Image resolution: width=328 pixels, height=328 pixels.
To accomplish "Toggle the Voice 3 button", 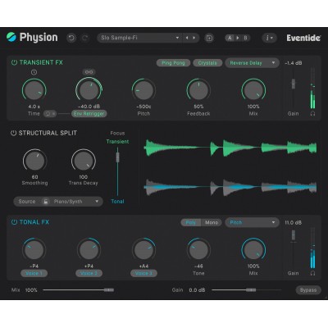I will tap(143, 273).
